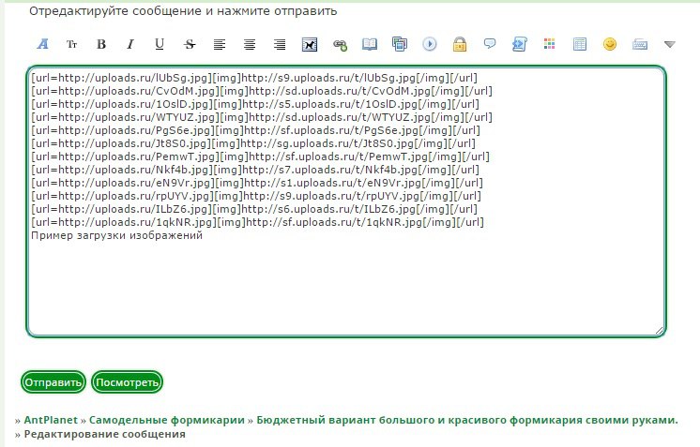
Task: Click the open book toolbar icon
Action: point(370,44)
